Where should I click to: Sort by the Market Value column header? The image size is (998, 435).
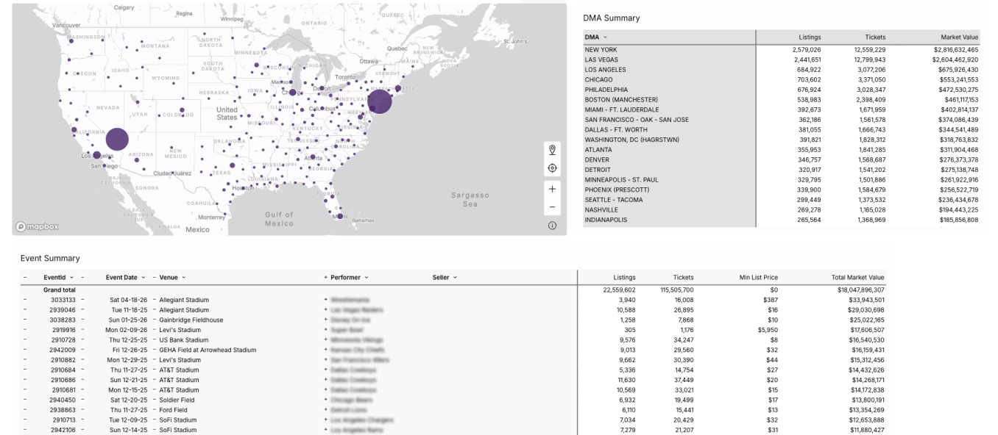pos(959,37)
